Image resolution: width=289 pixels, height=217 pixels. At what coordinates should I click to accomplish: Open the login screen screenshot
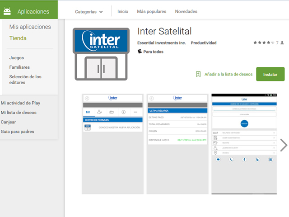click(x=244, y=144)
